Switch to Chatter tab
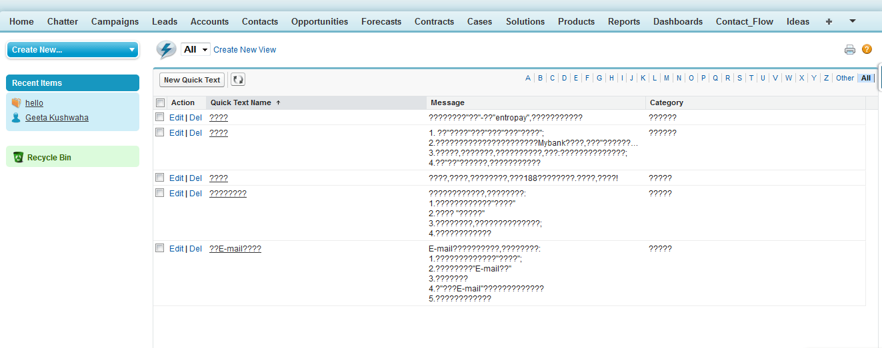The width and height of the screenshot is (882, 348). (63, 21)
